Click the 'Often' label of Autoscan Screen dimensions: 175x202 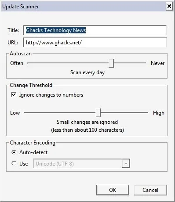(17, 63)
